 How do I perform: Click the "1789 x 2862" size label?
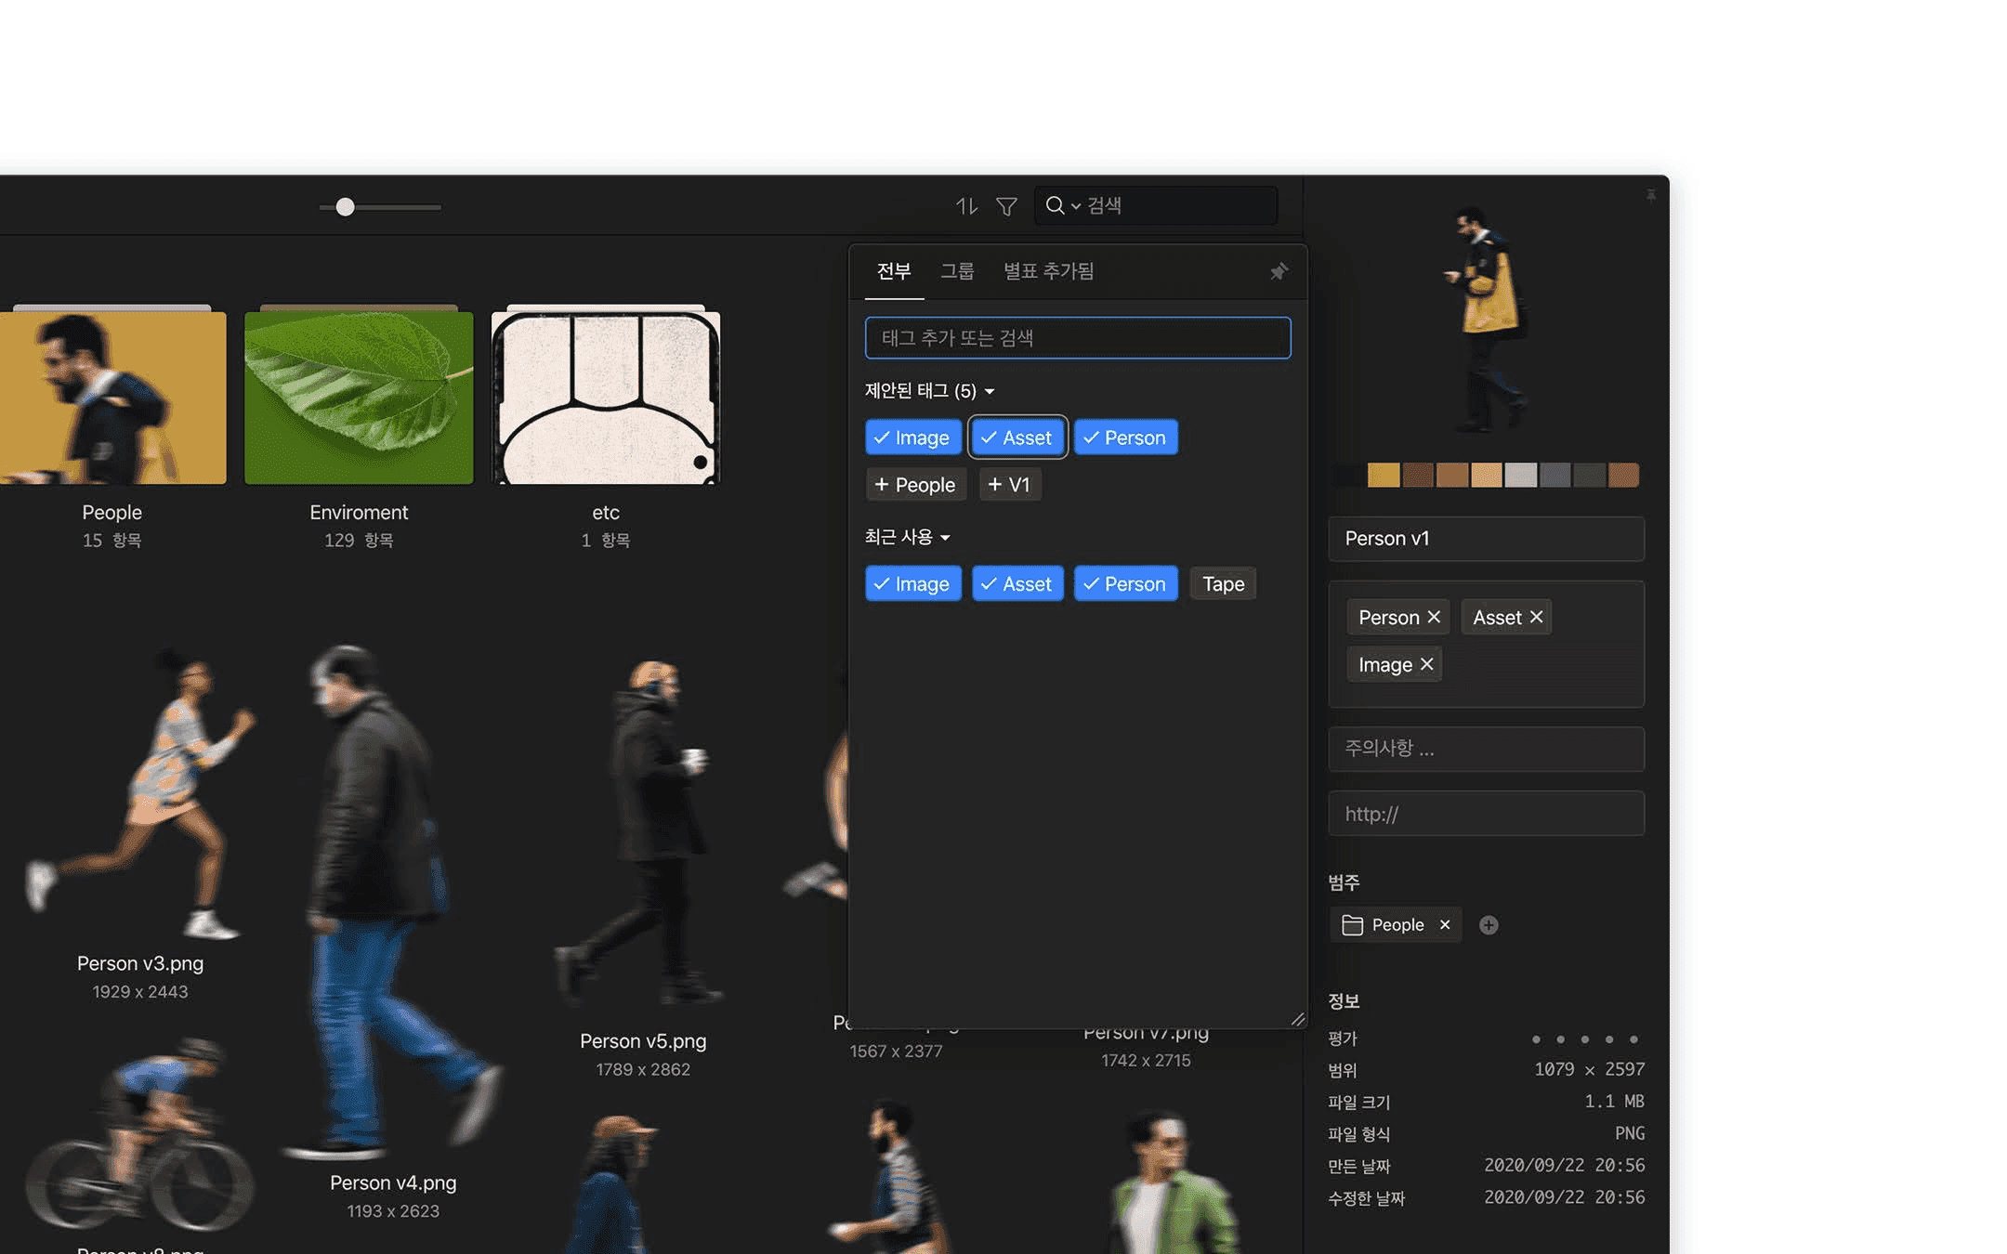pyautogui.click(x=643, y=1070)
